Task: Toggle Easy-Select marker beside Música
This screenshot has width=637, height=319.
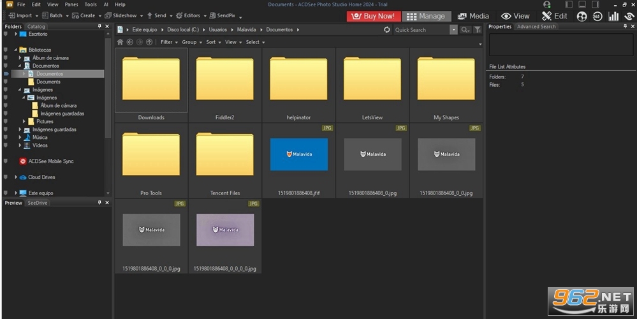Action: pos(6,137)
